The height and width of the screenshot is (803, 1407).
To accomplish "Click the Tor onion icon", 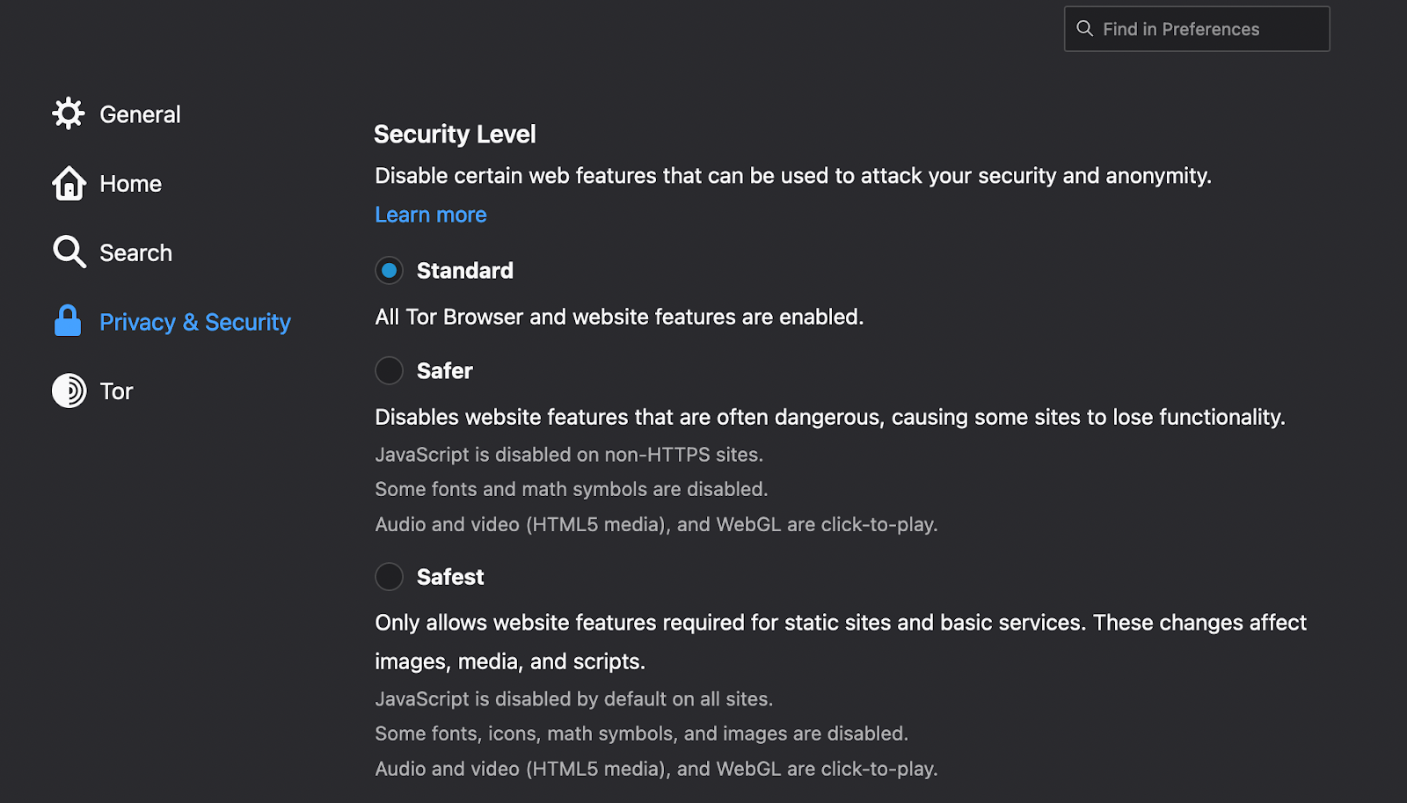I will pyautogui.click(x=69, y=391).
